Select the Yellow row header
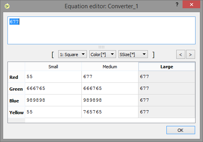This screenshot has width=203, height=142. pos(17,112)
